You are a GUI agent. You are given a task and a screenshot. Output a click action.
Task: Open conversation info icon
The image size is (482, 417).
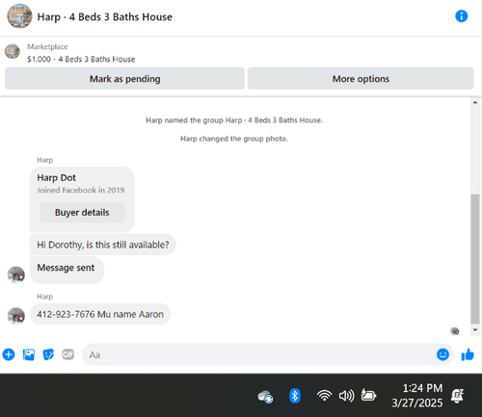[x=461, y=16]
